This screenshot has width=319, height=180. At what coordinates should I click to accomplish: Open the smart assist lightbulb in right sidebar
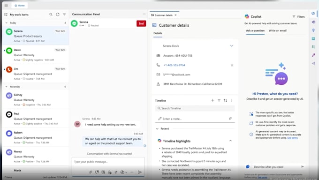coord(313,30)
